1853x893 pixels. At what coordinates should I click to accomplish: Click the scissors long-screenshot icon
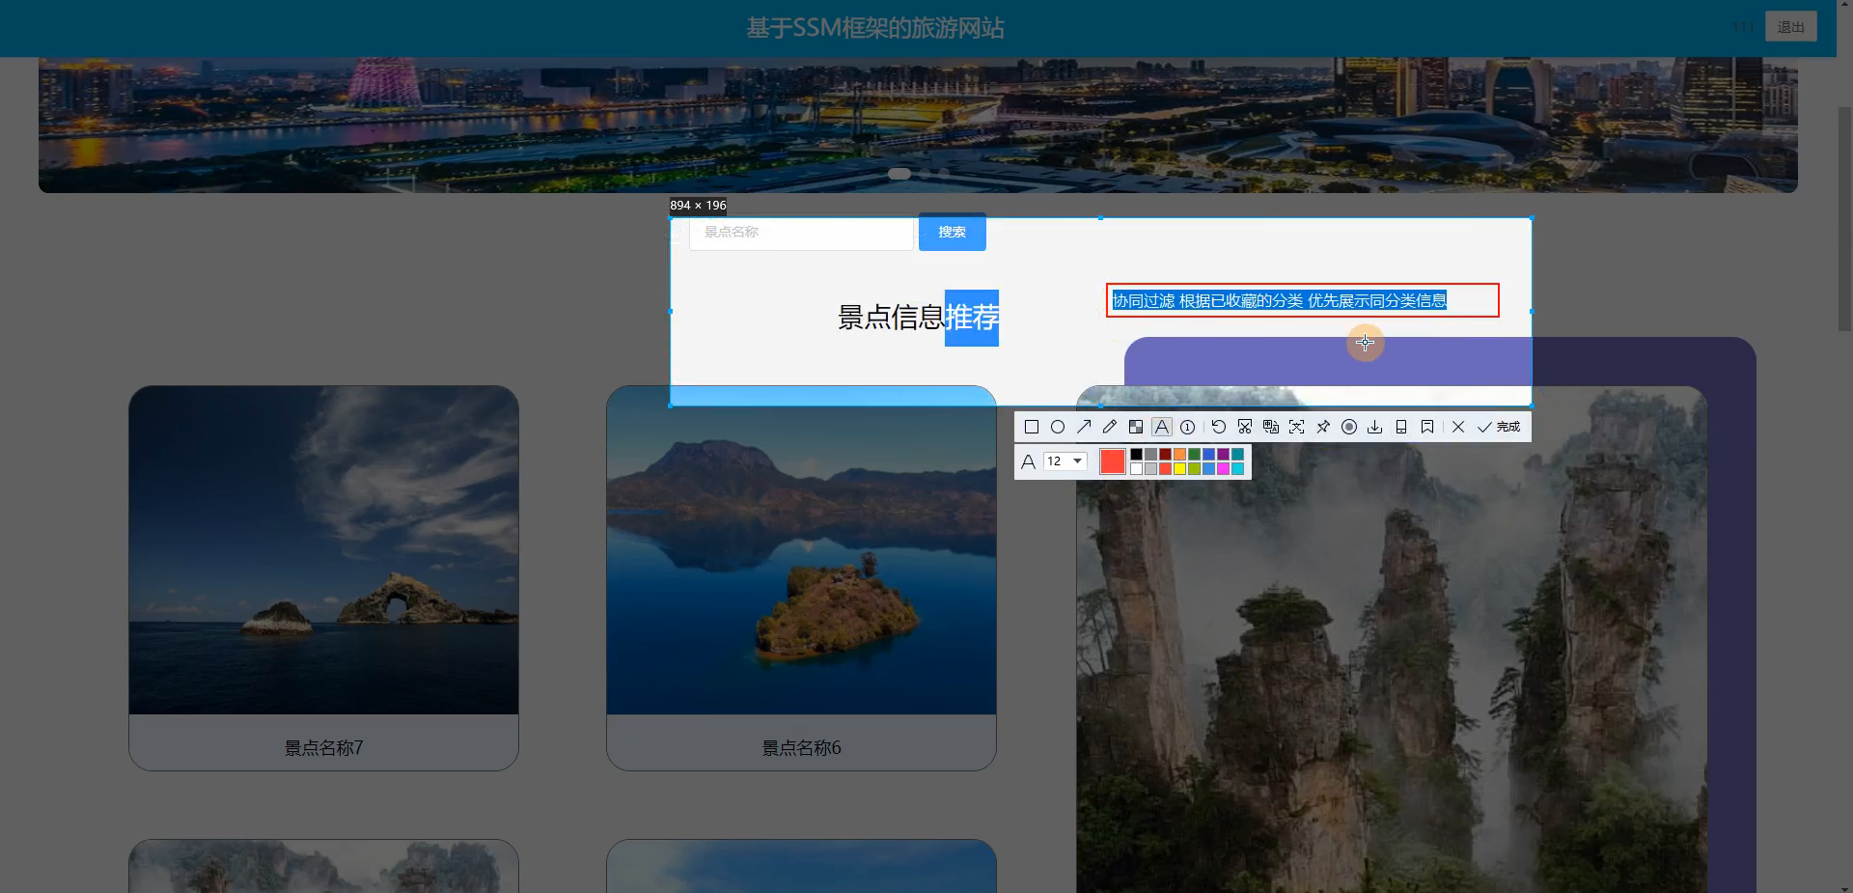[1245, 427]
